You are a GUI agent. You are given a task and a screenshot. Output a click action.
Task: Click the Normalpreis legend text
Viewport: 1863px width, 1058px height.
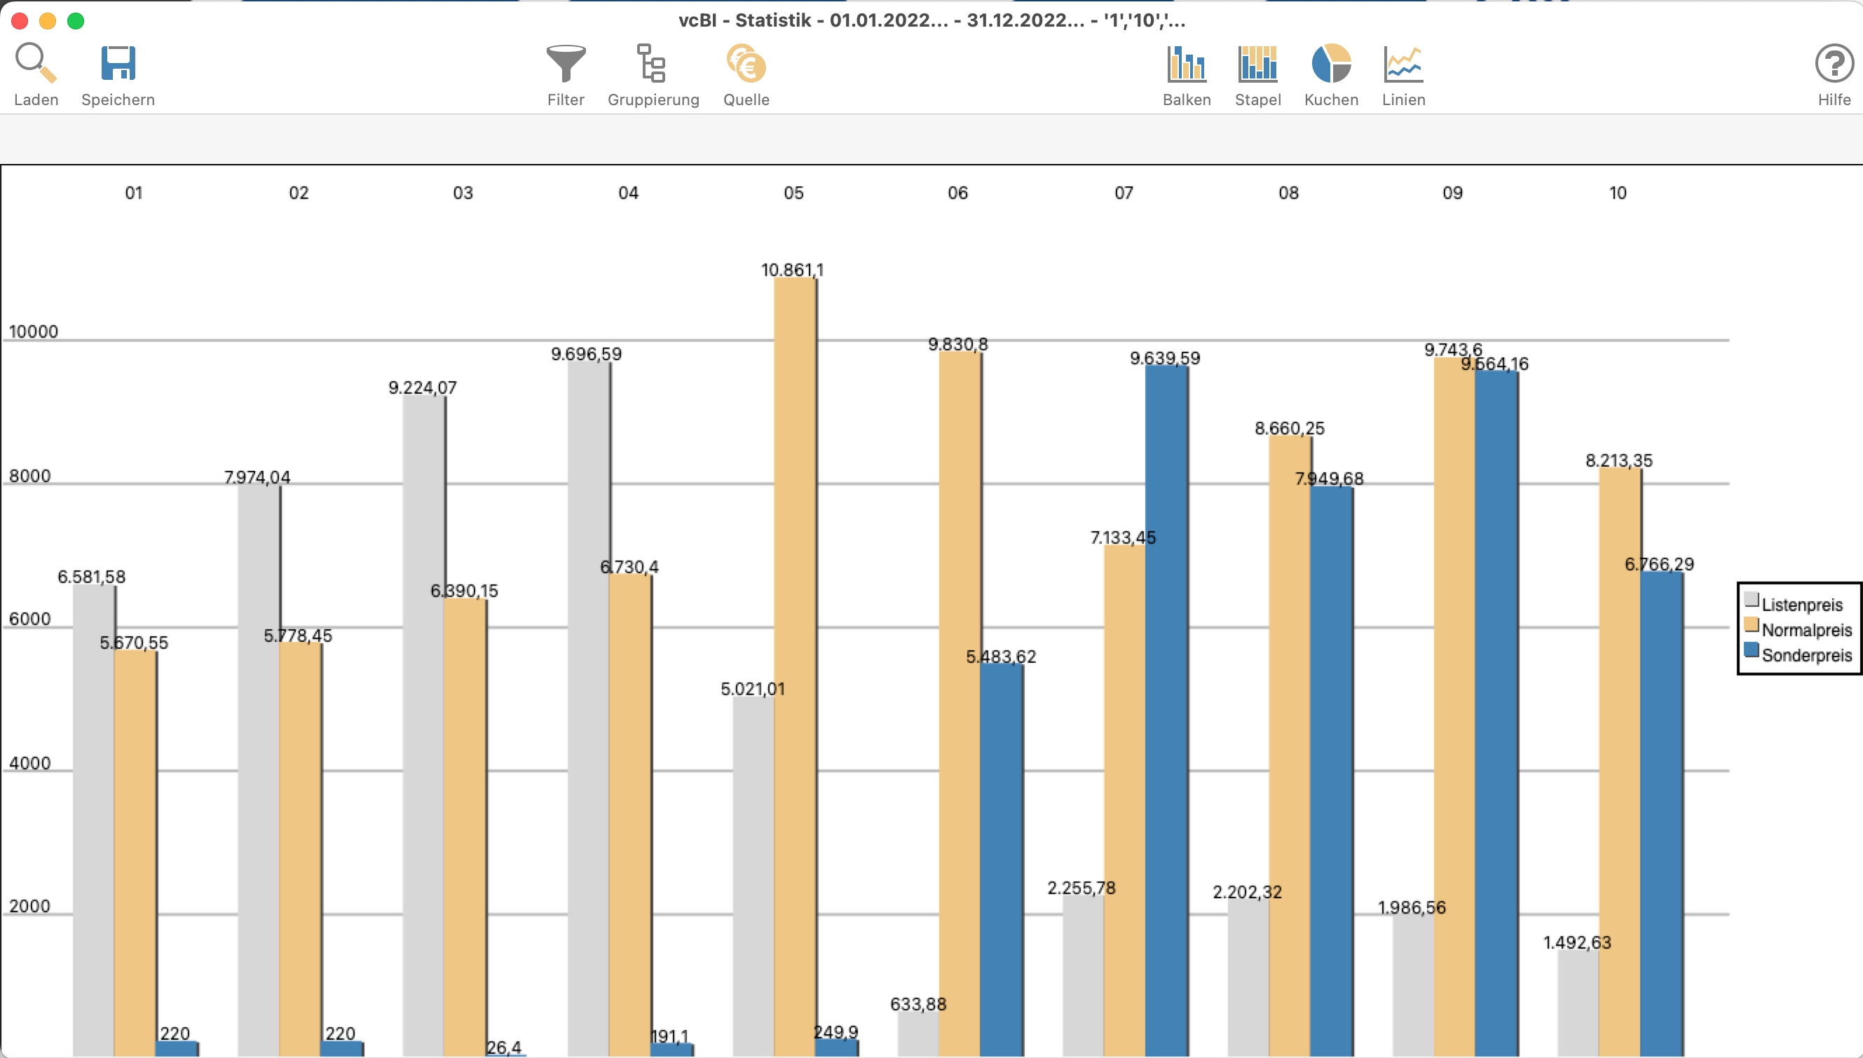[1806, 630]
